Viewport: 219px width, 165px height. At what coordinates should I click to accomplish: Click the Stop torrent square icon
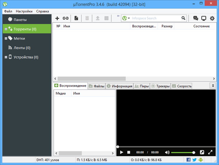(106, 18)
